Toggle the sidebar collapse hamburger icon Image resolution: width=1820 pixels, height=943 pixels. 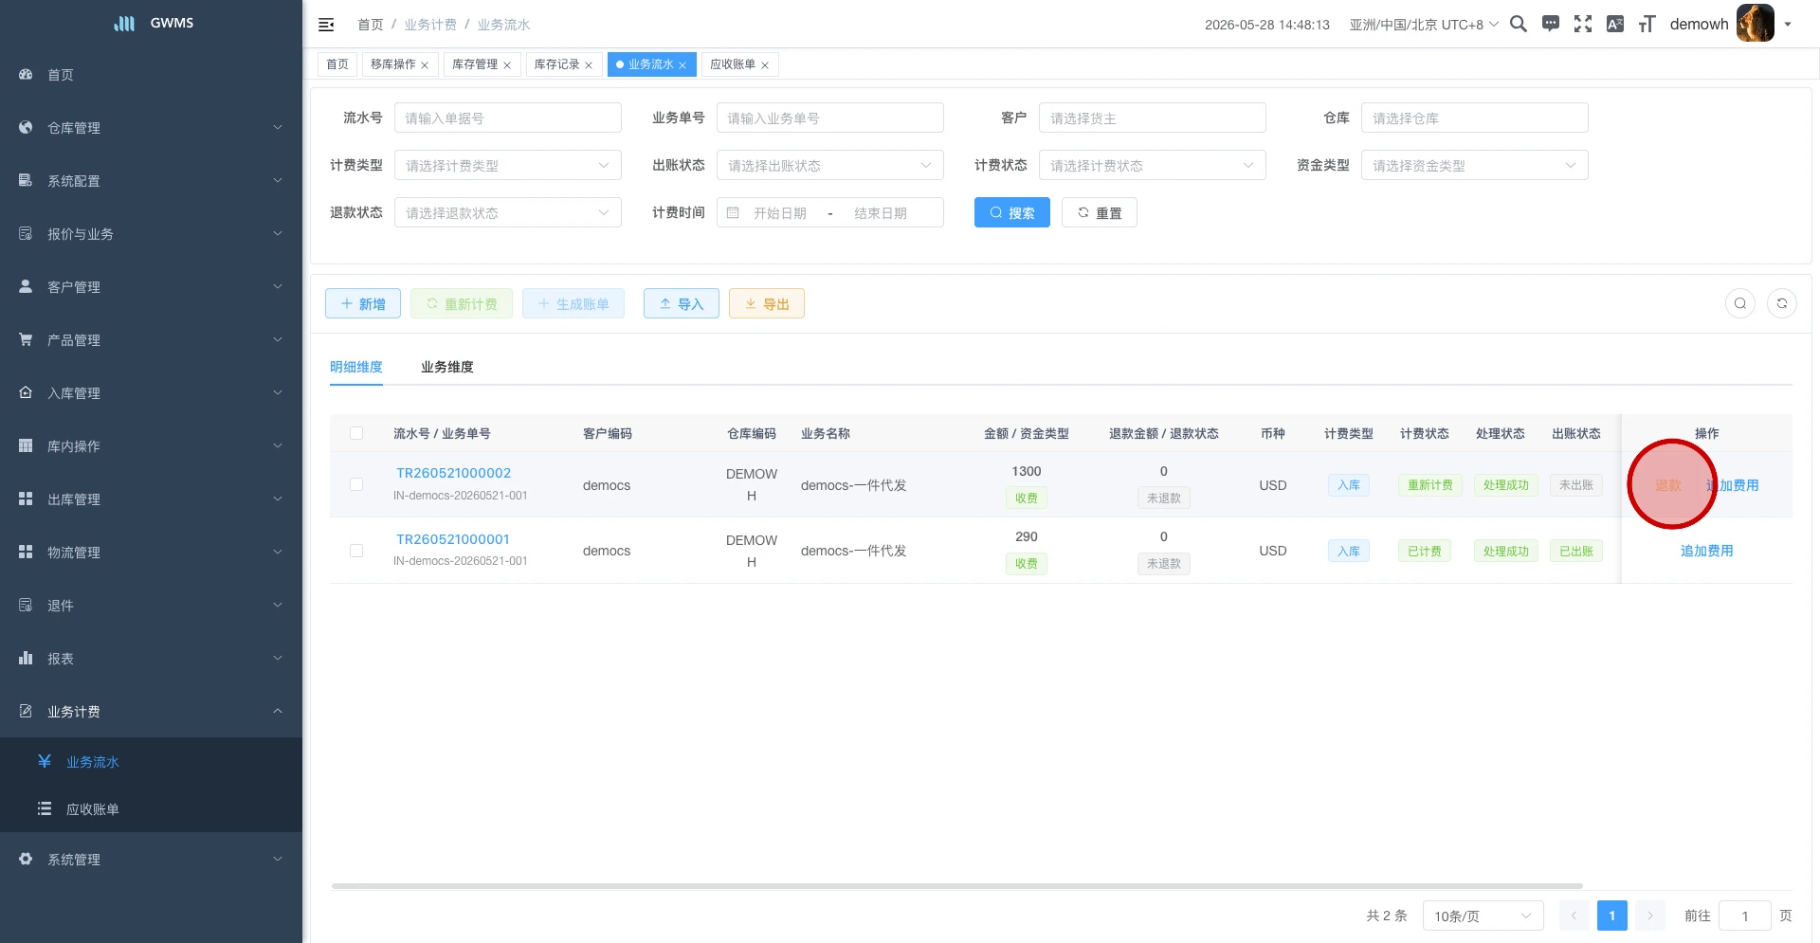tap(326, 25)
